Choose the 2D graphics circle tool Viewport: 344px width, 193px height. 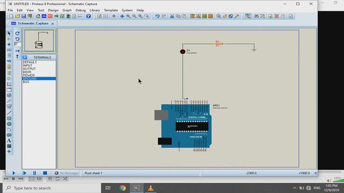[x=9, y=124]
